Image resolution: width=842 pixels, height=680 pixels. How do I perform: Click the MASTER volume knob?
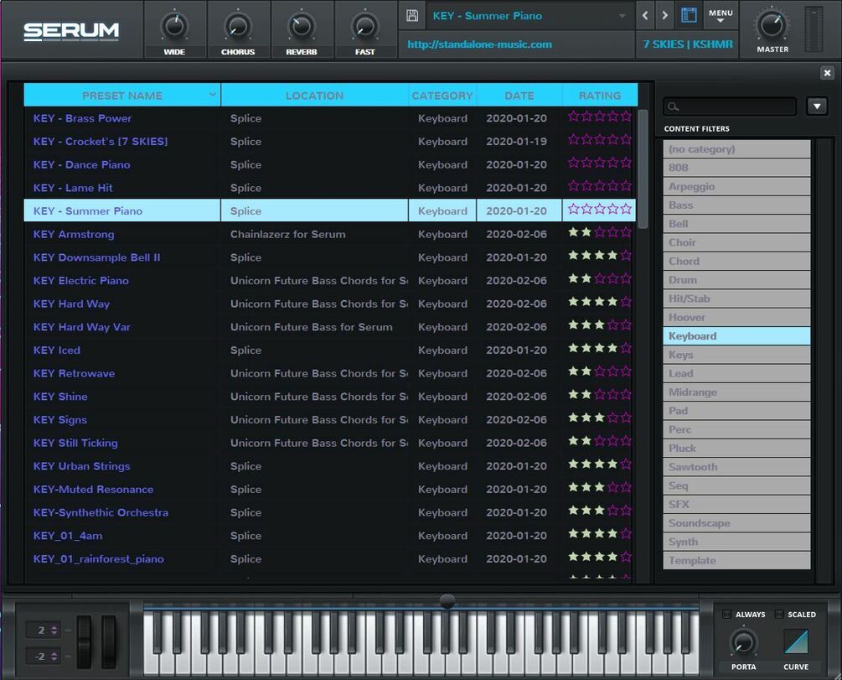[x=772, y=24]
